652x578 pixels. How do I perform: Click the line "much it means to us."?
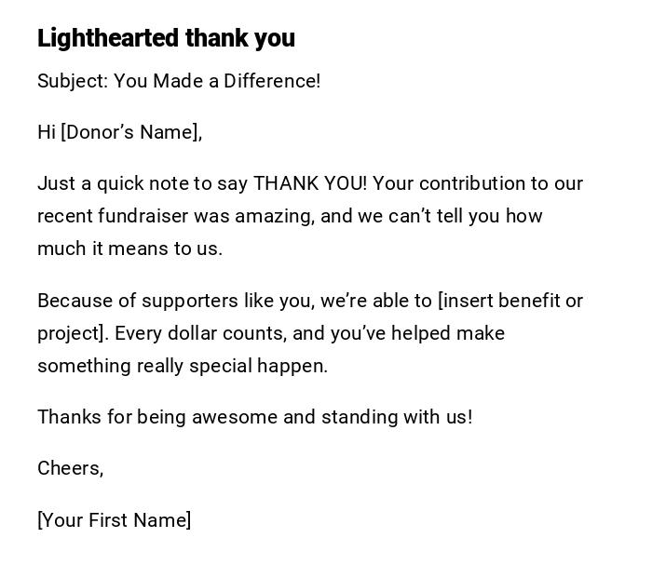(129, 249)
